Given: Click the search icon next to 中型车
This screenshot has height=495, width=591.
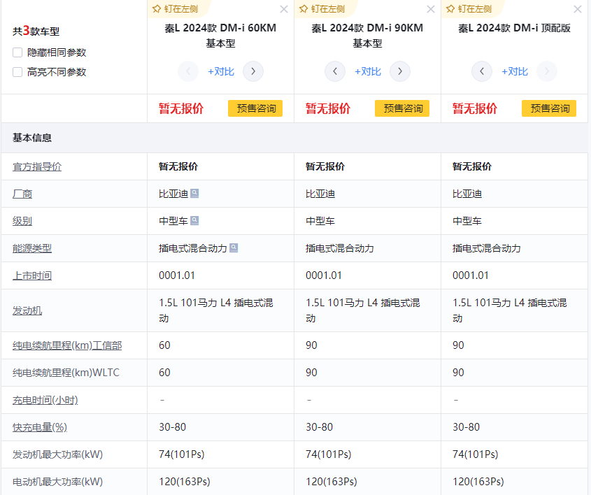Looking at the screenshot, I should pos(194,221).
